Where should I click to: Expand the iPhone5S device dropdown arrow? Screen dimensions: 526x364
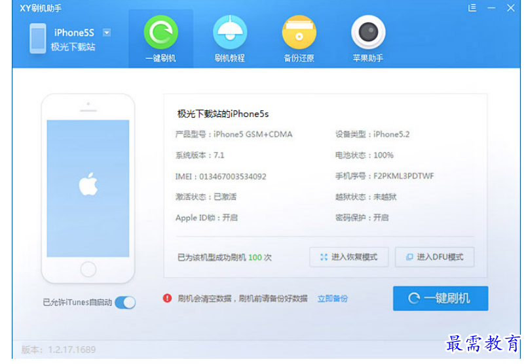(107, 33)
